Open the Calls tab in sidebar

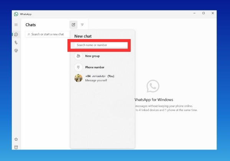[x=16, y=43]
